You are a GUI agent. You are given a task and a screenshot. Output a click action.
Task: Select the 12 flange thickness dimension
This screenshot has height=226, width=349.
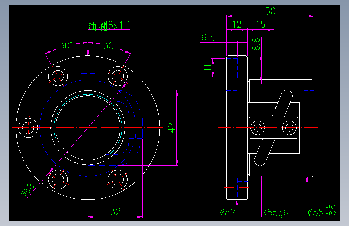click(237, 25)
